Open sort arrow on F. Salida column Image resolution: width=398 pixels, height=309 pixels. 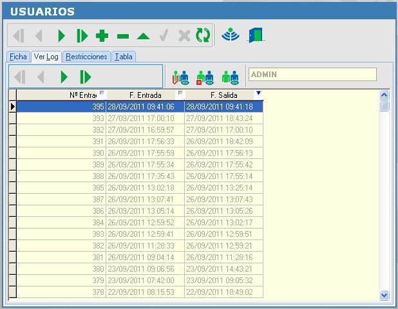[x=258, y=93]
